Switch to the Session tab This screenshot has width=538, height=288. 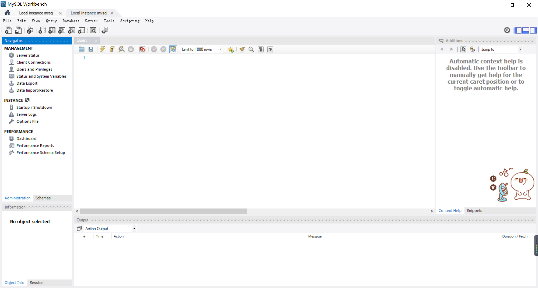click(x=36, y=283)
